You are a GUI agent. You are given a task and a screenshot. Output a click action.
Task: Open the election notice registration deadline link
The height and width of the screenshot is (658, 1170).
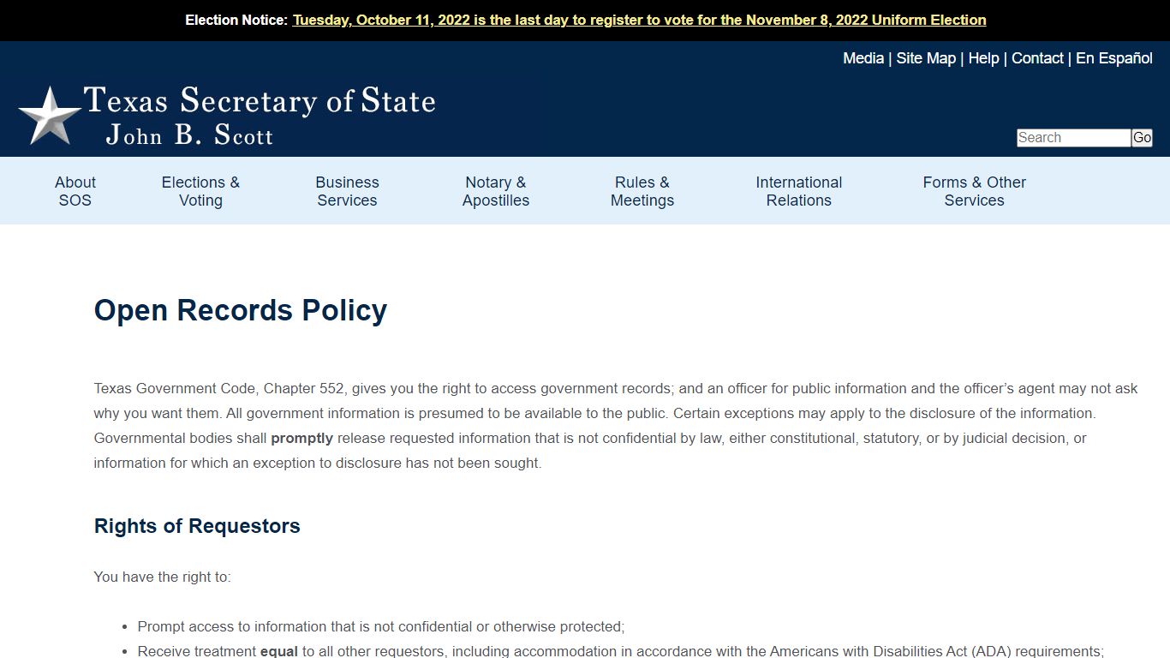(x=639, y=20)
